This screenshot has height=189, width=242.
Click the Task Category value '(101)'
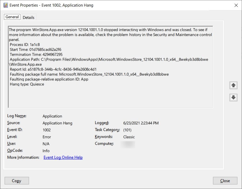pos(127,130)
